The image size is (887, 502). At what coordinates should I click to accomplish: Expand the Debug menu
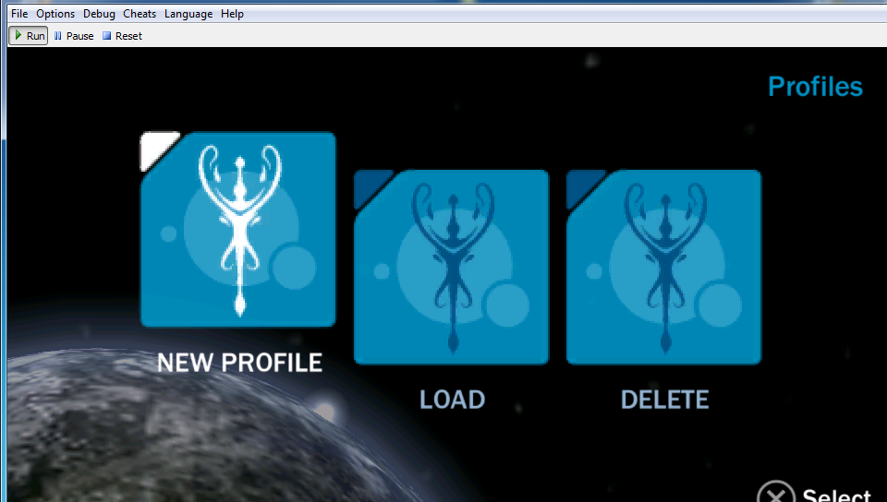click(99, 14)
